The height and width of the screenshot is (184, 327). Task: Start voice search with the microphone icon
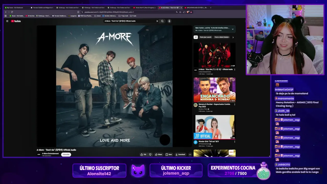coord(169,21)
